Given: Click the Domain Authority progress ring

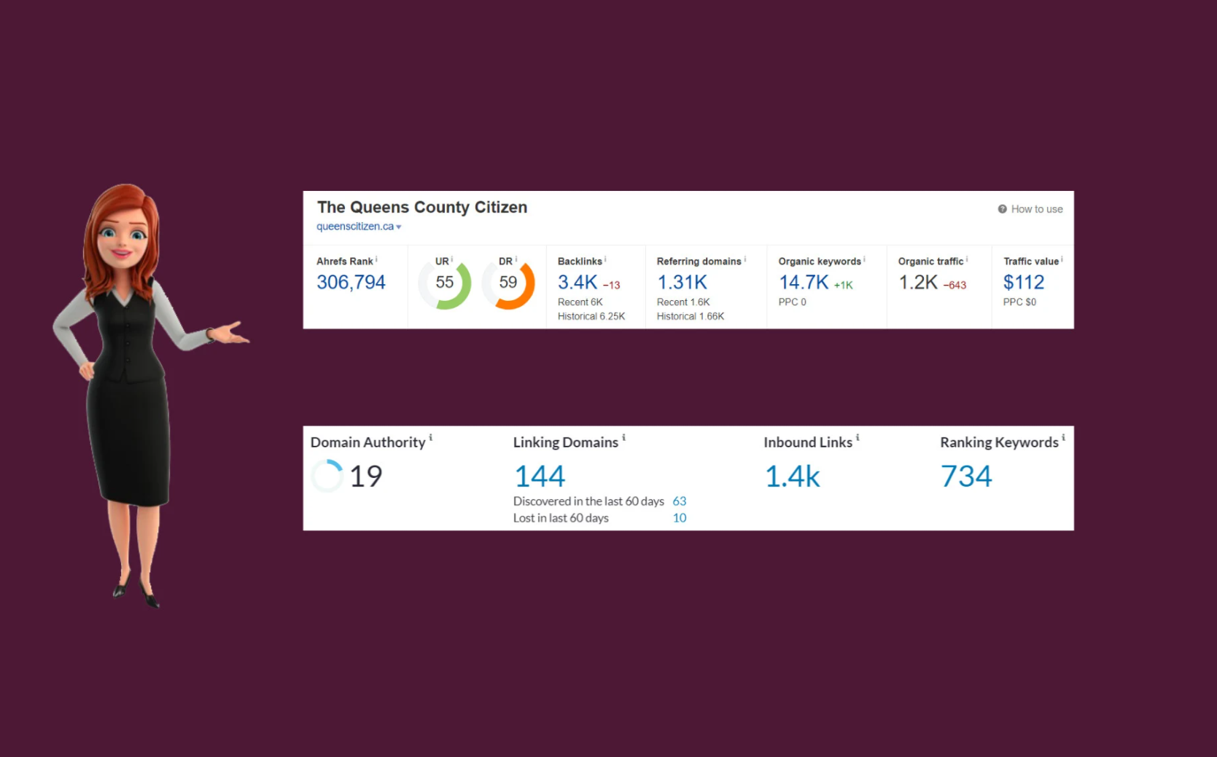Looking at the screenshot, I should [327, 476].
